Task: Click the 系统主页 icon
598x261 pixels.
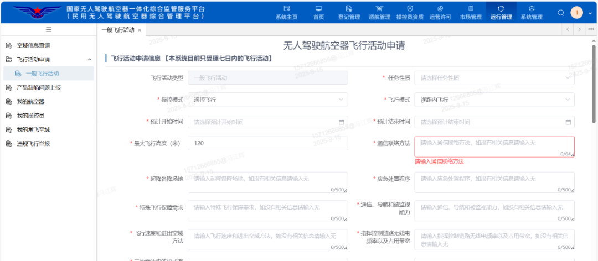Action: pyautogui.click(x=287, y=8)
